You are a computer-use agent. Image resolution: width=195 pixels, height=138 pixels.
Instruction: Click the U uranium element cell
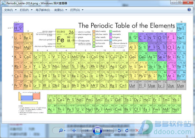[81, 109]
